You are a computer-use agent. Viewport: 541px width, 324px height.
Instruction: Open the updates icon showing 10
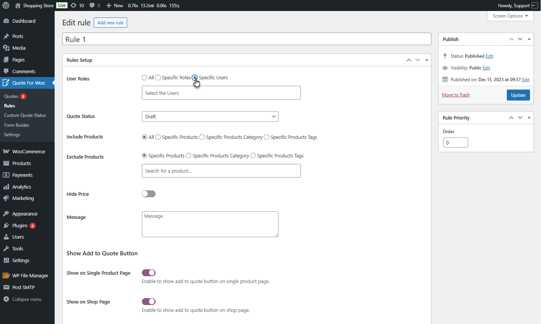click(x=74, y=5)
